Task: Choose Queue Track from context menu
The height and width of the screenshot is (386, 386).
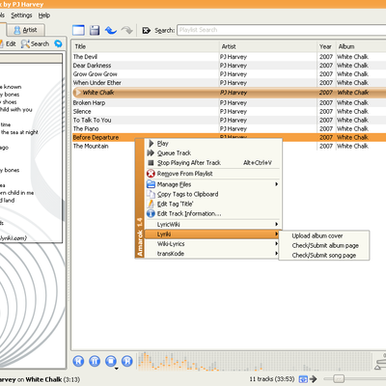Action: pyautogui.click(x=213, y=153)
